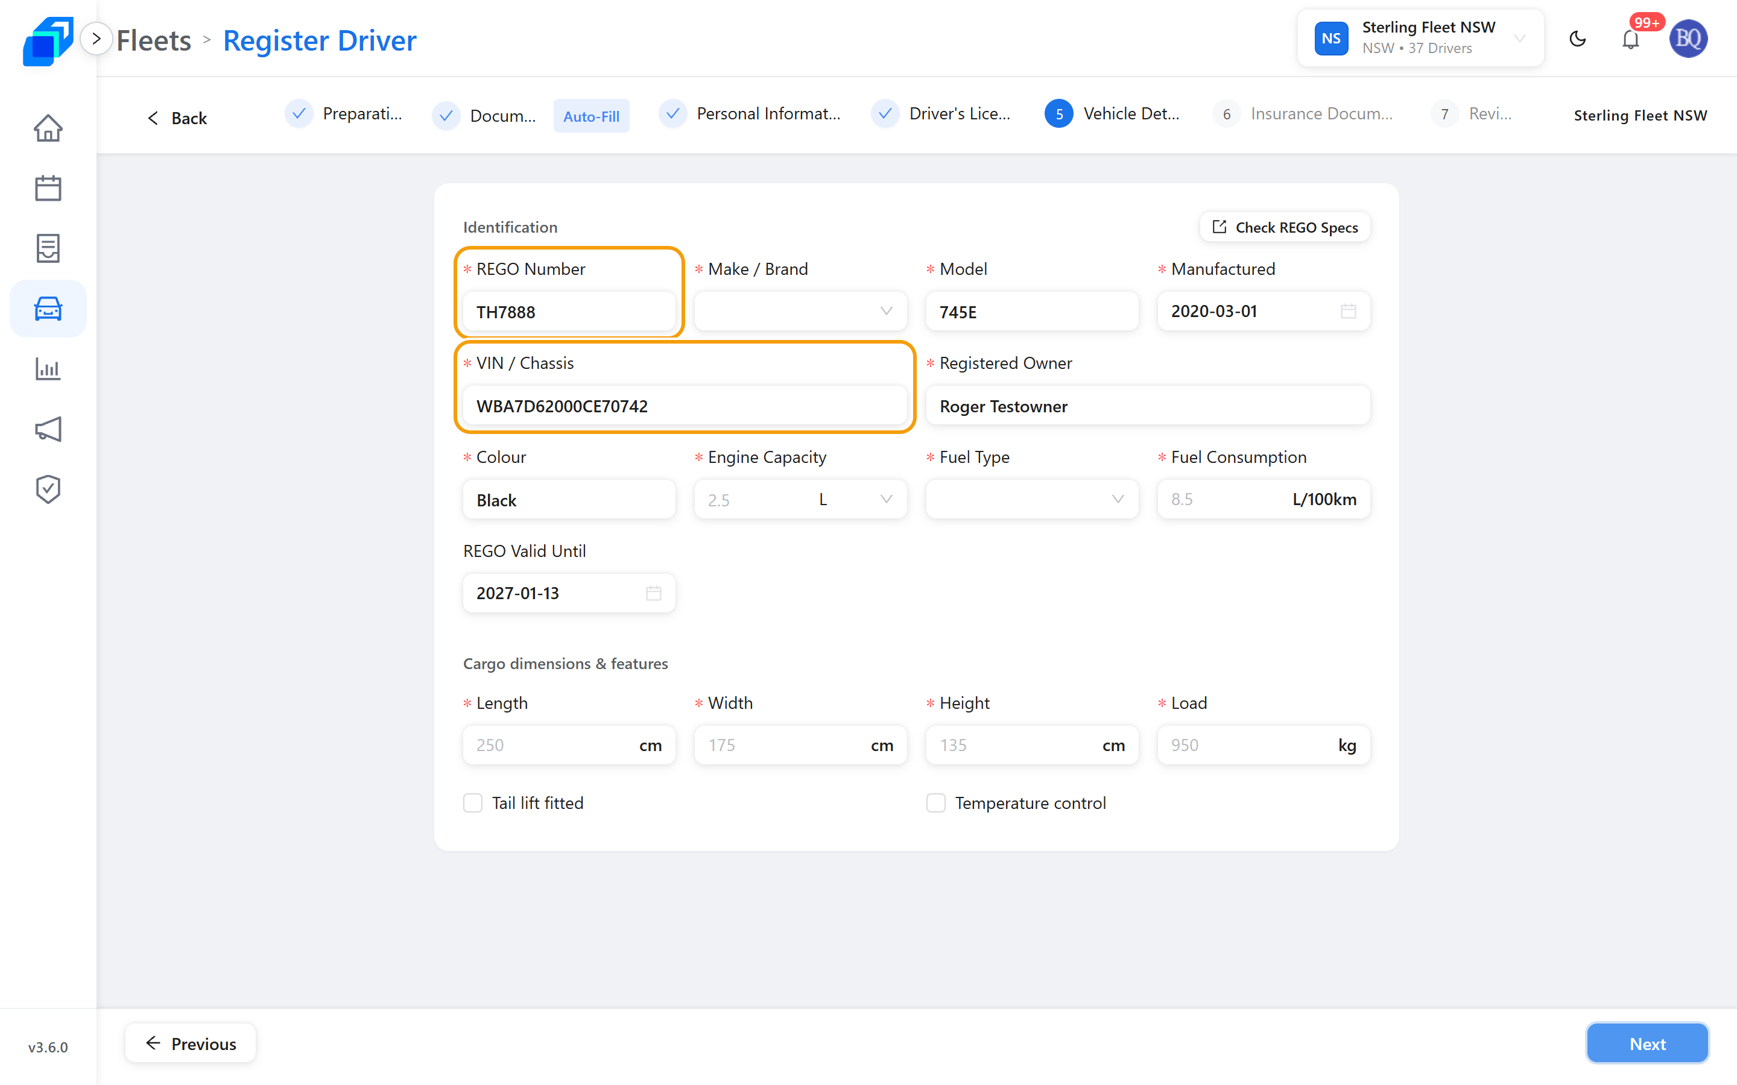Click the Length input field
1737x1085 pixels.
tap(569, 745)
